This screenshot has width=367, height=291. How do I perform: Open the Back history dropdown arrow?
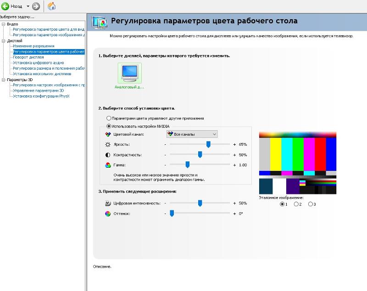coord(28,6)
